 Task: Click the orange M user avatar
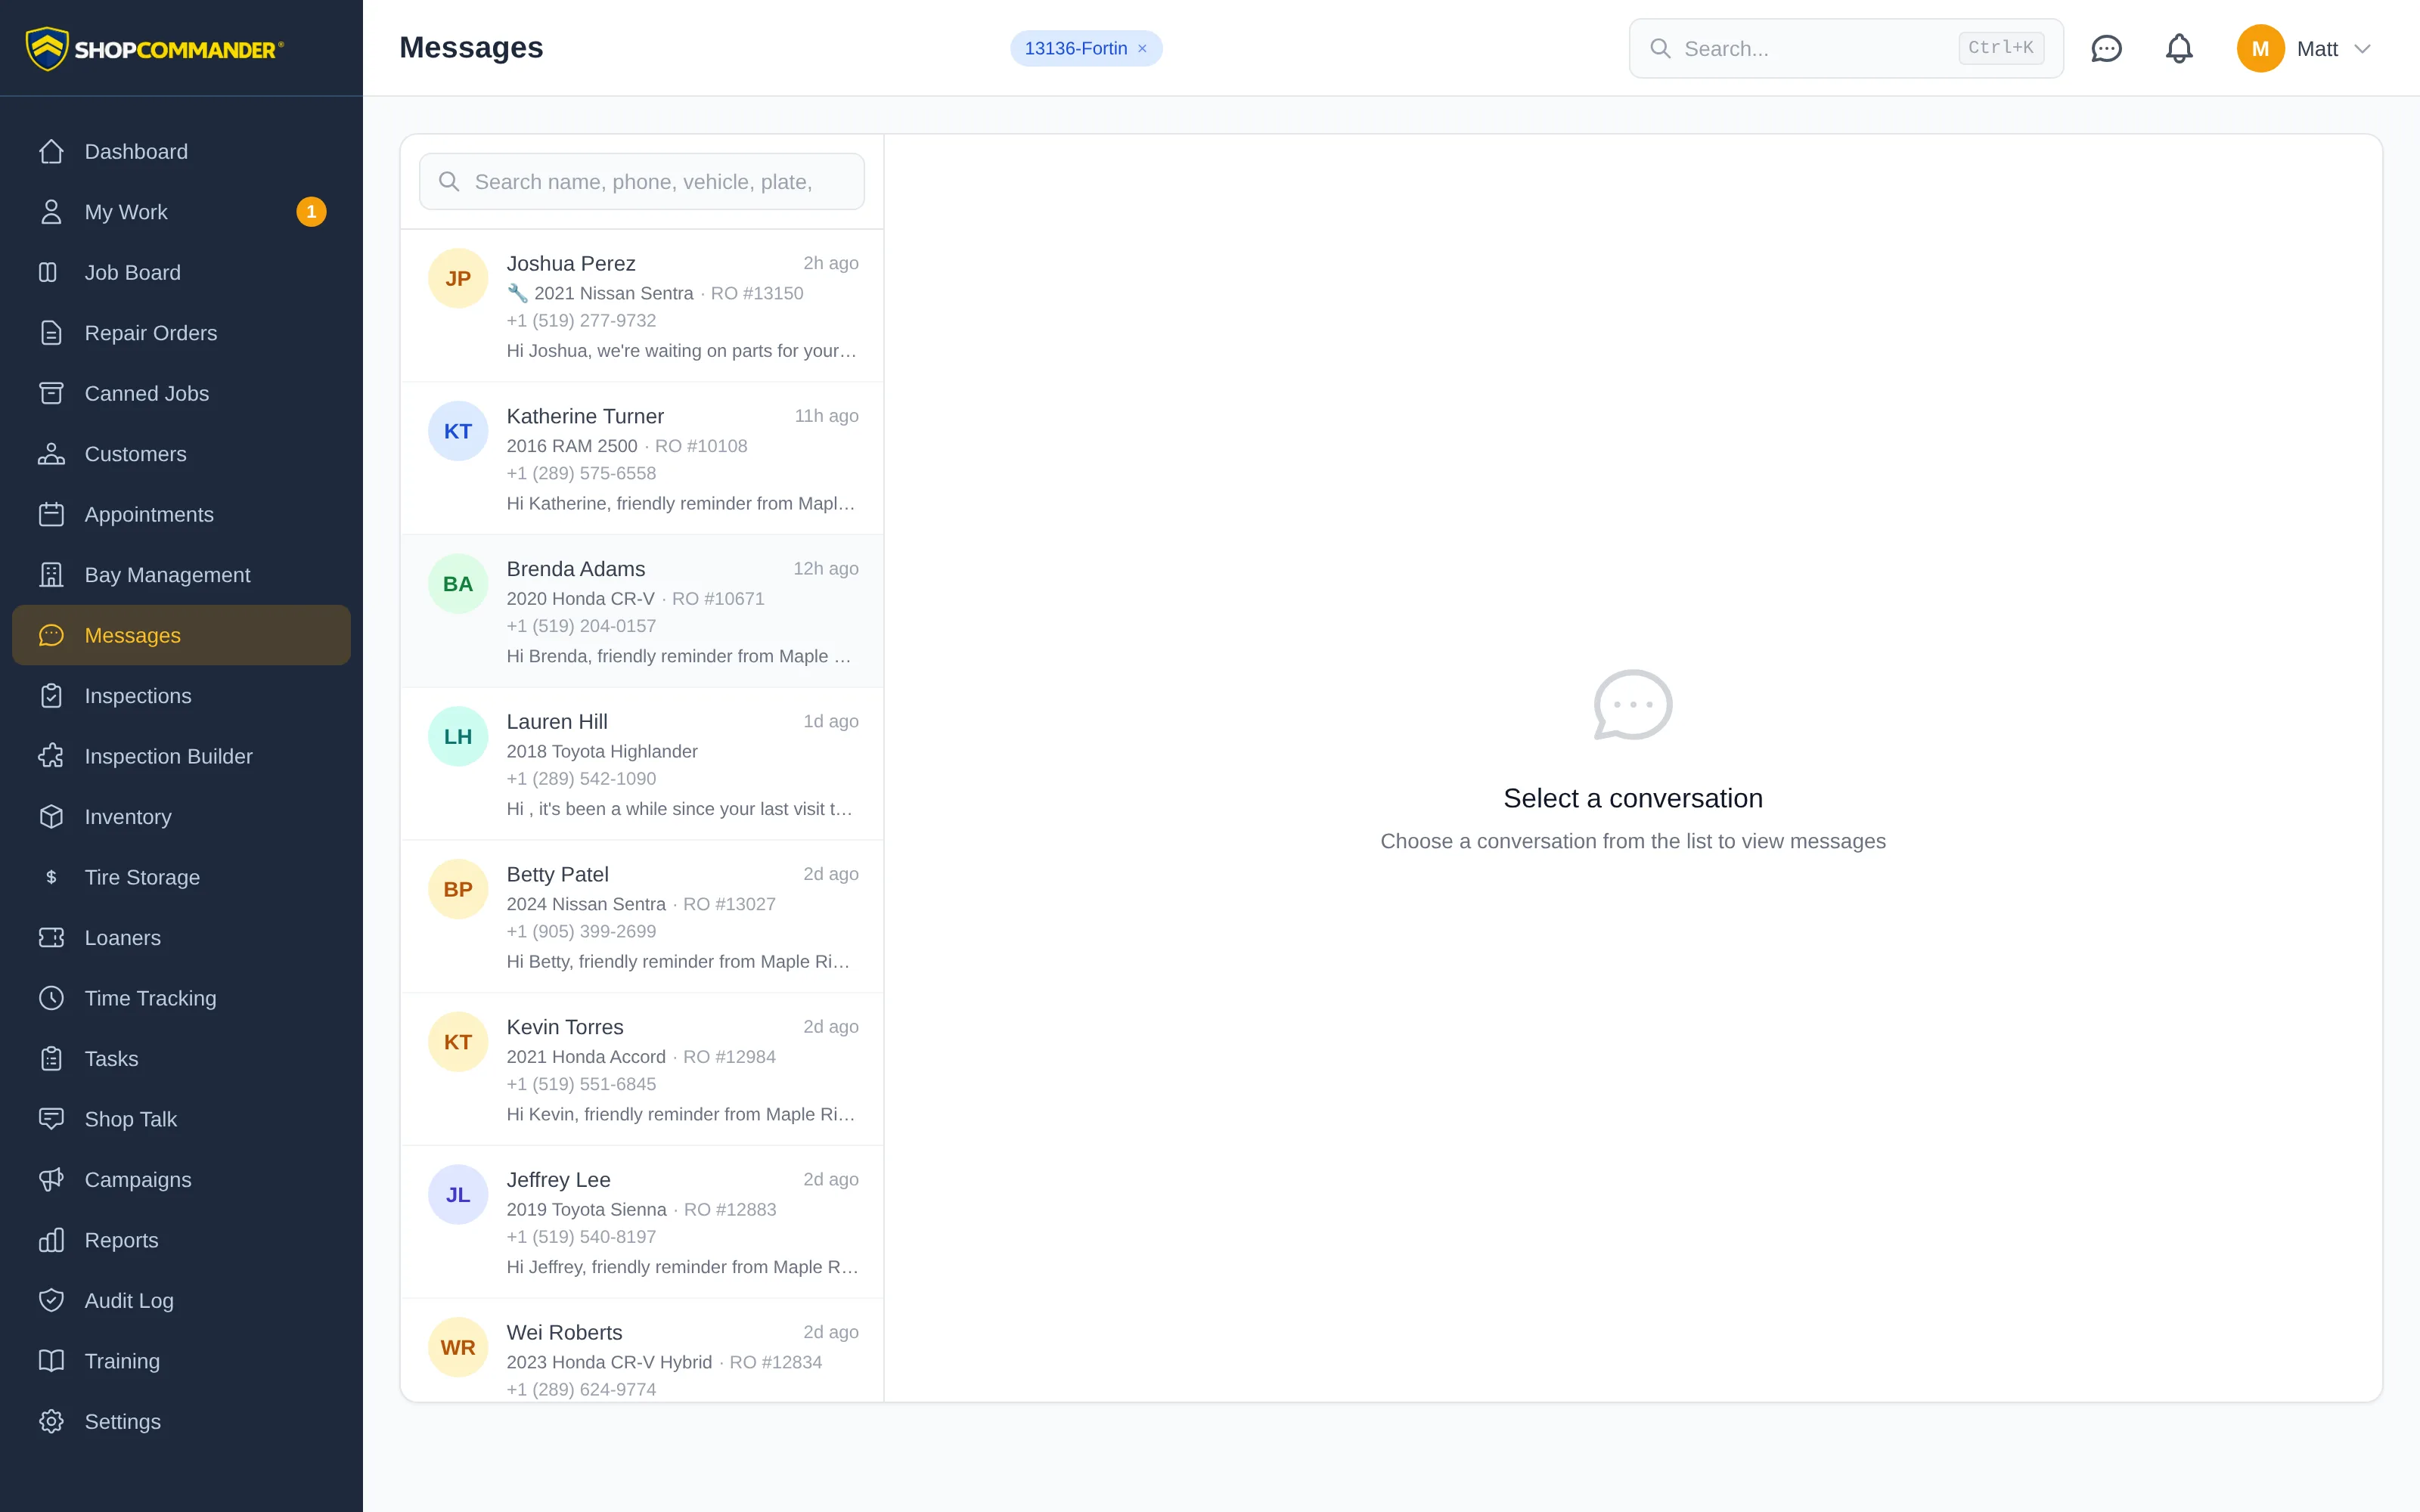(x=2260, y=48)
